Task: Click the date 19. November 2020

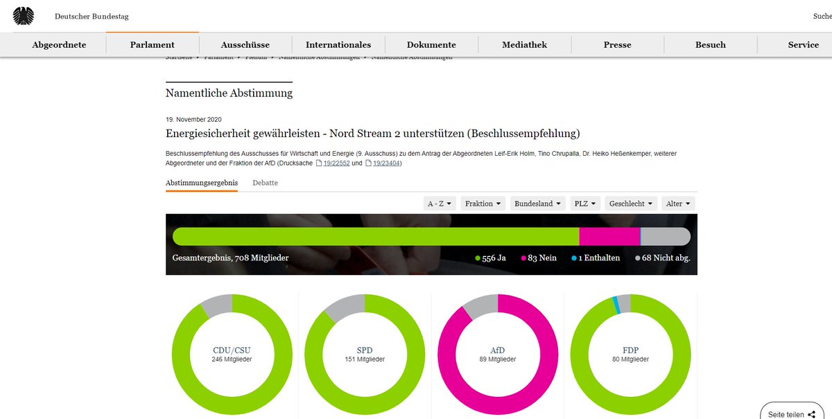Action: pos(193,119)
